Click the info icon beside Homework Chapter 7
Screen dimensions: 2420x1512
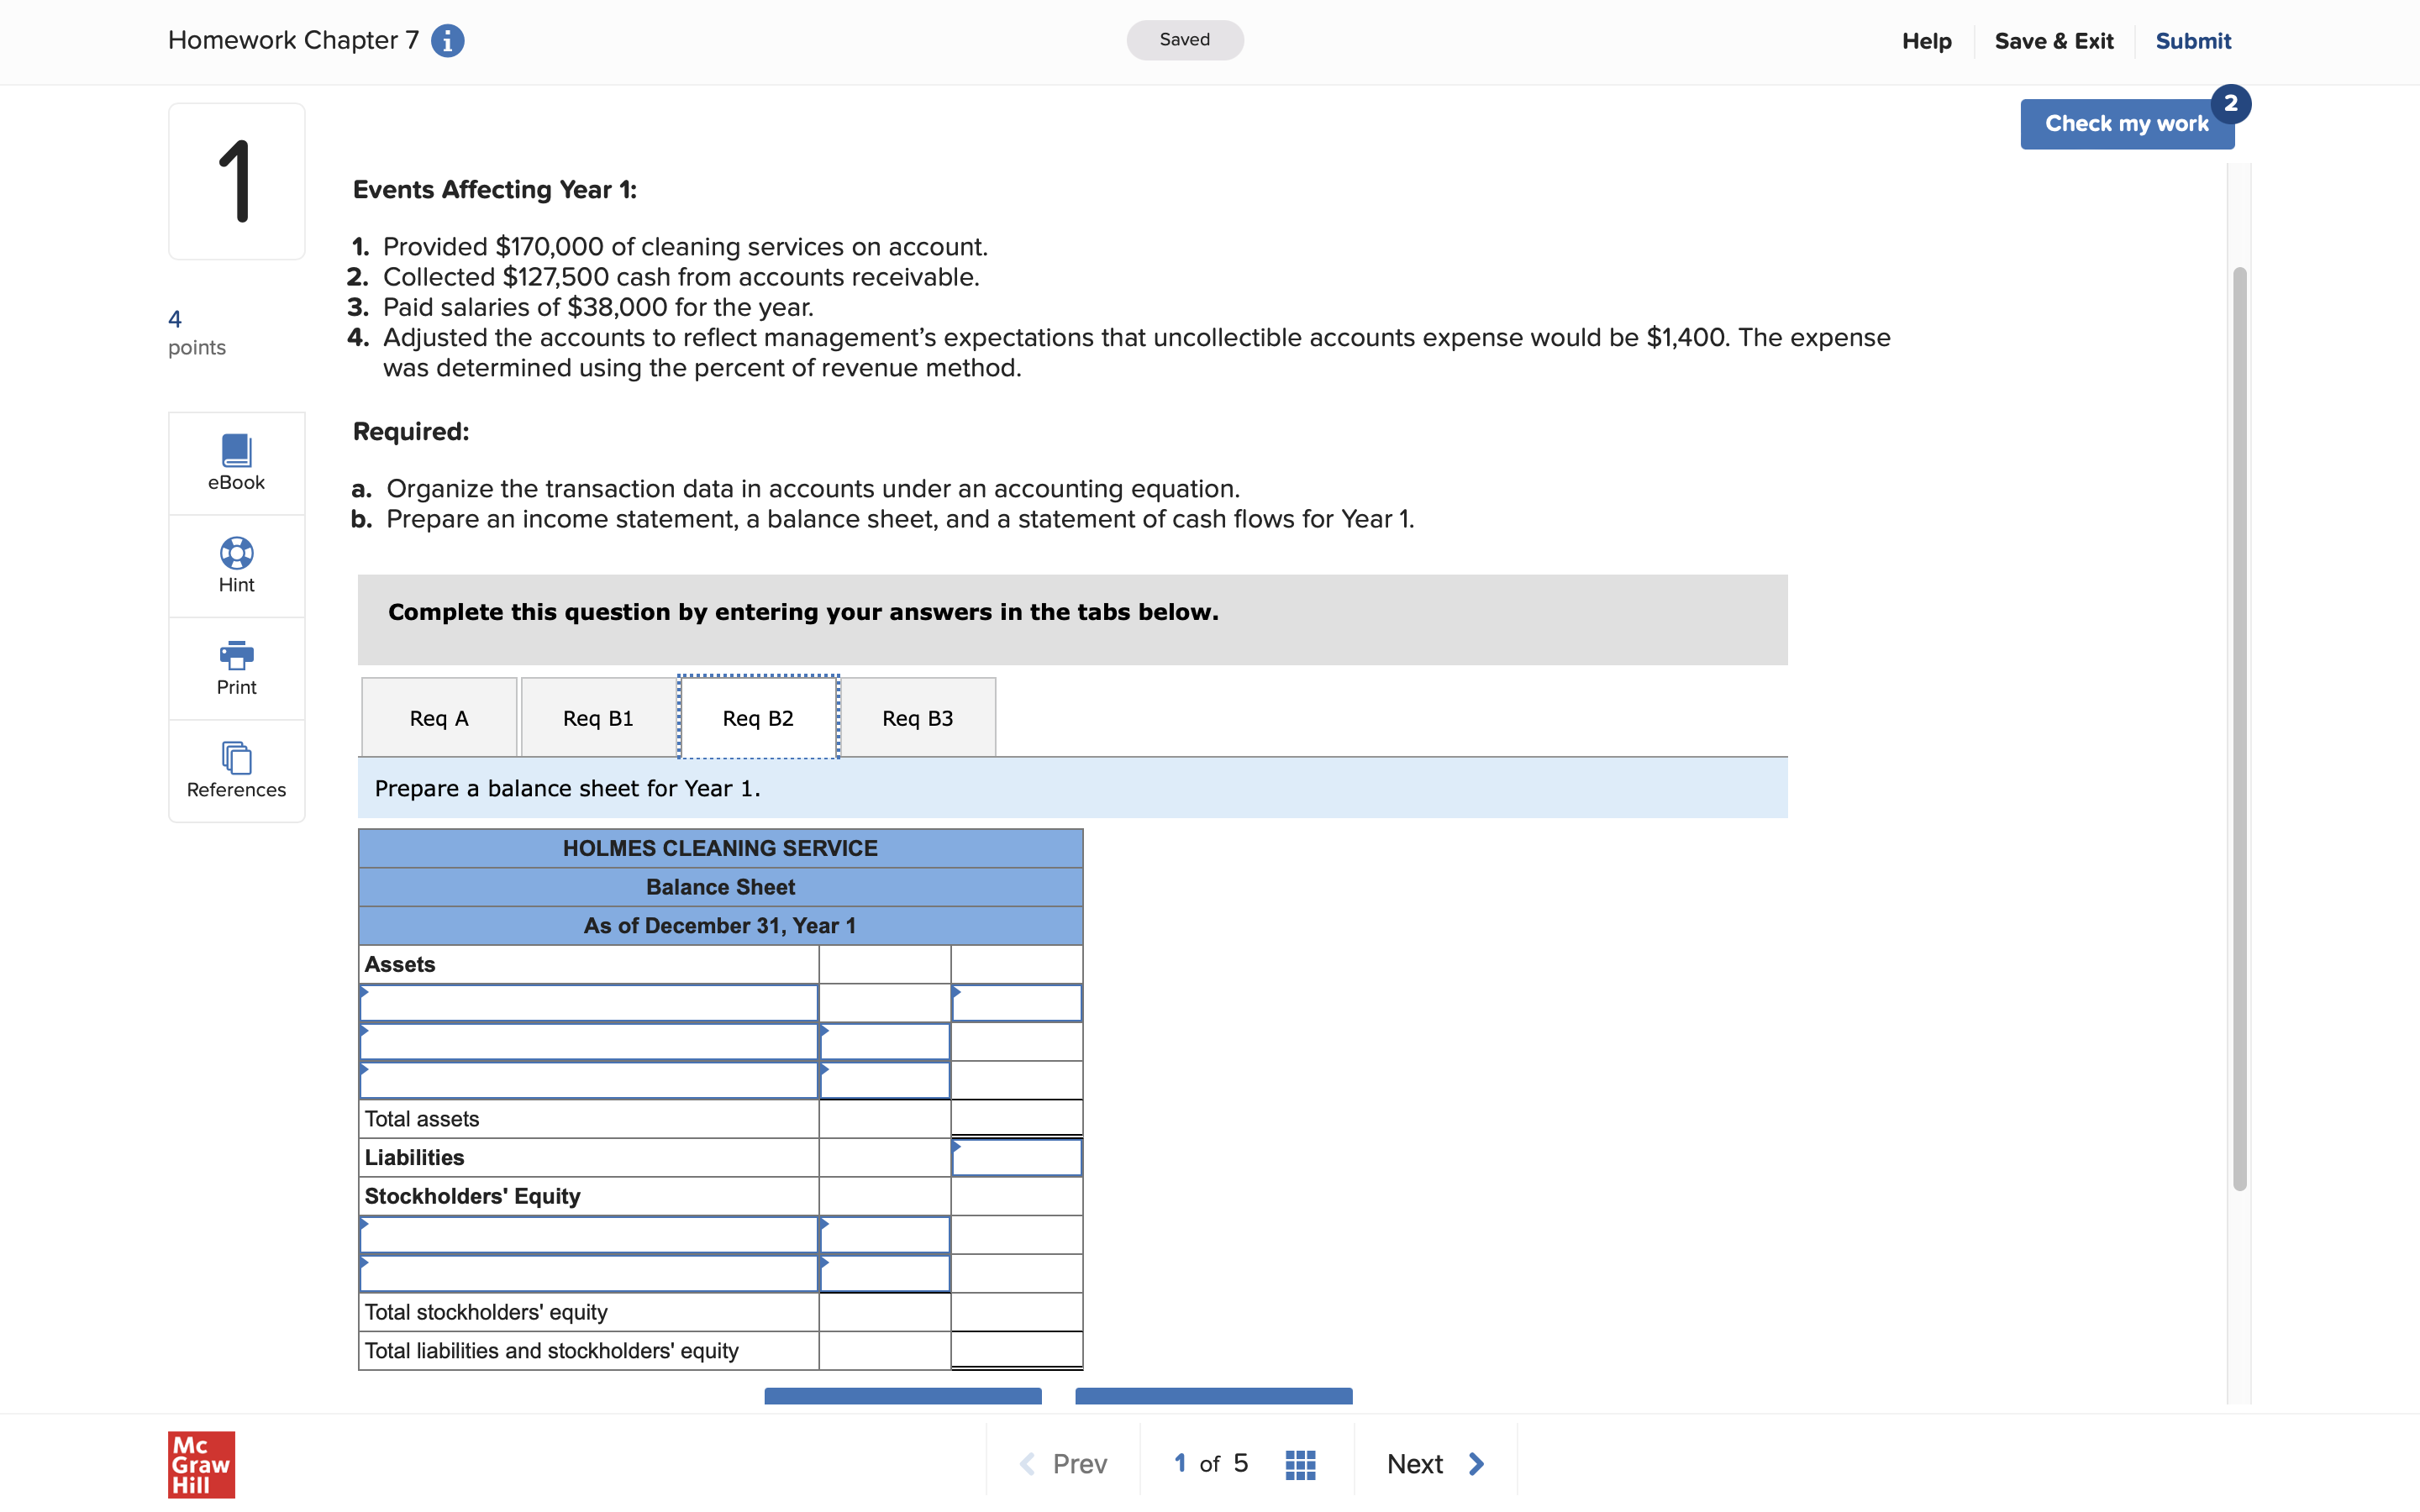pyautogui.click(x=447, y=41)
